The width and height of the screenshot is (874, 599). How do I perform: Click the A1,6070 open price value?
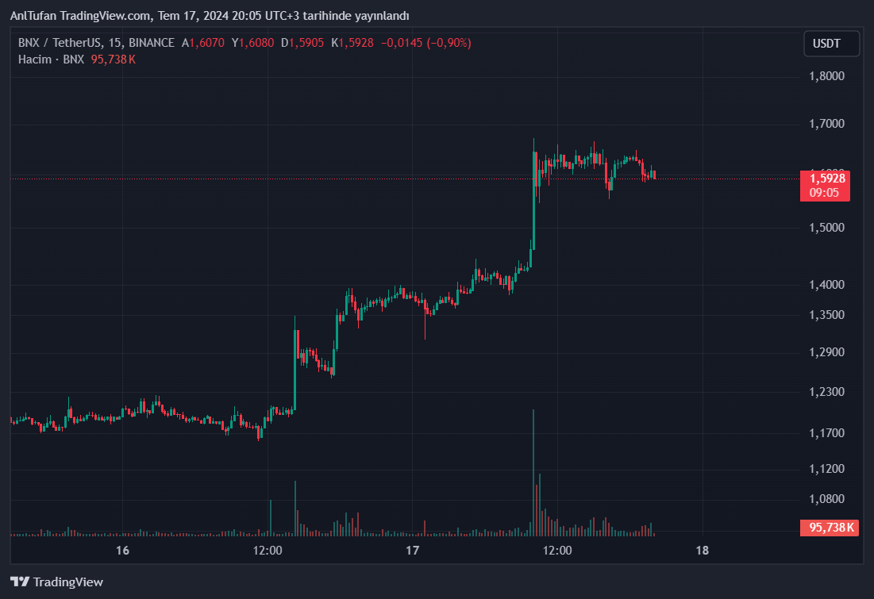point(203,43)
